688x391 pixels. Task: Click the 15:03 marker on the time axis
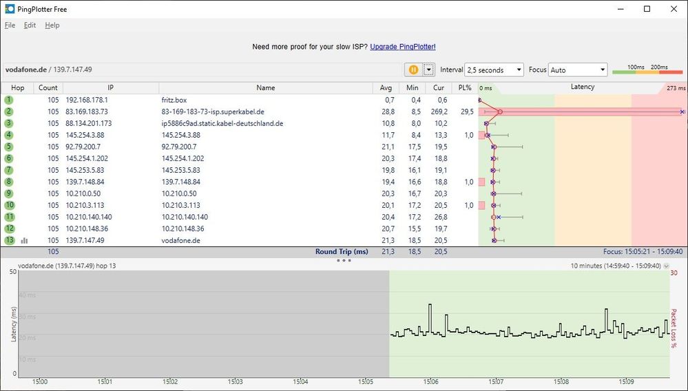coord(235,382)
